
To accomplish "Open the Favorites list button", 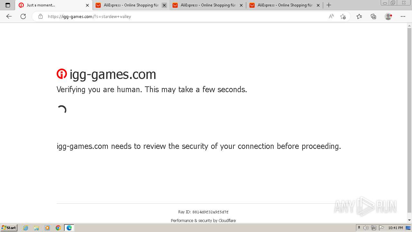I will 359,16.
